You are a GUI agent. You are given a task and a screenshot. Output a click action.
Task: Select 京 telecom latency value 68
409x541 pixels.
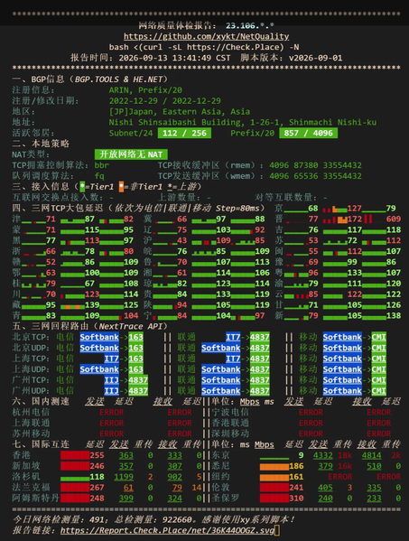313,208
